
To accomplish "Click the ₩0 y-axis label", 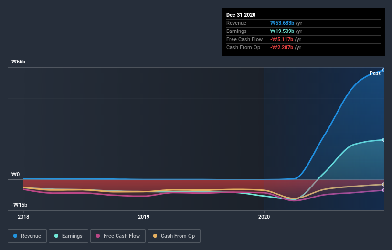I will 15,174.
